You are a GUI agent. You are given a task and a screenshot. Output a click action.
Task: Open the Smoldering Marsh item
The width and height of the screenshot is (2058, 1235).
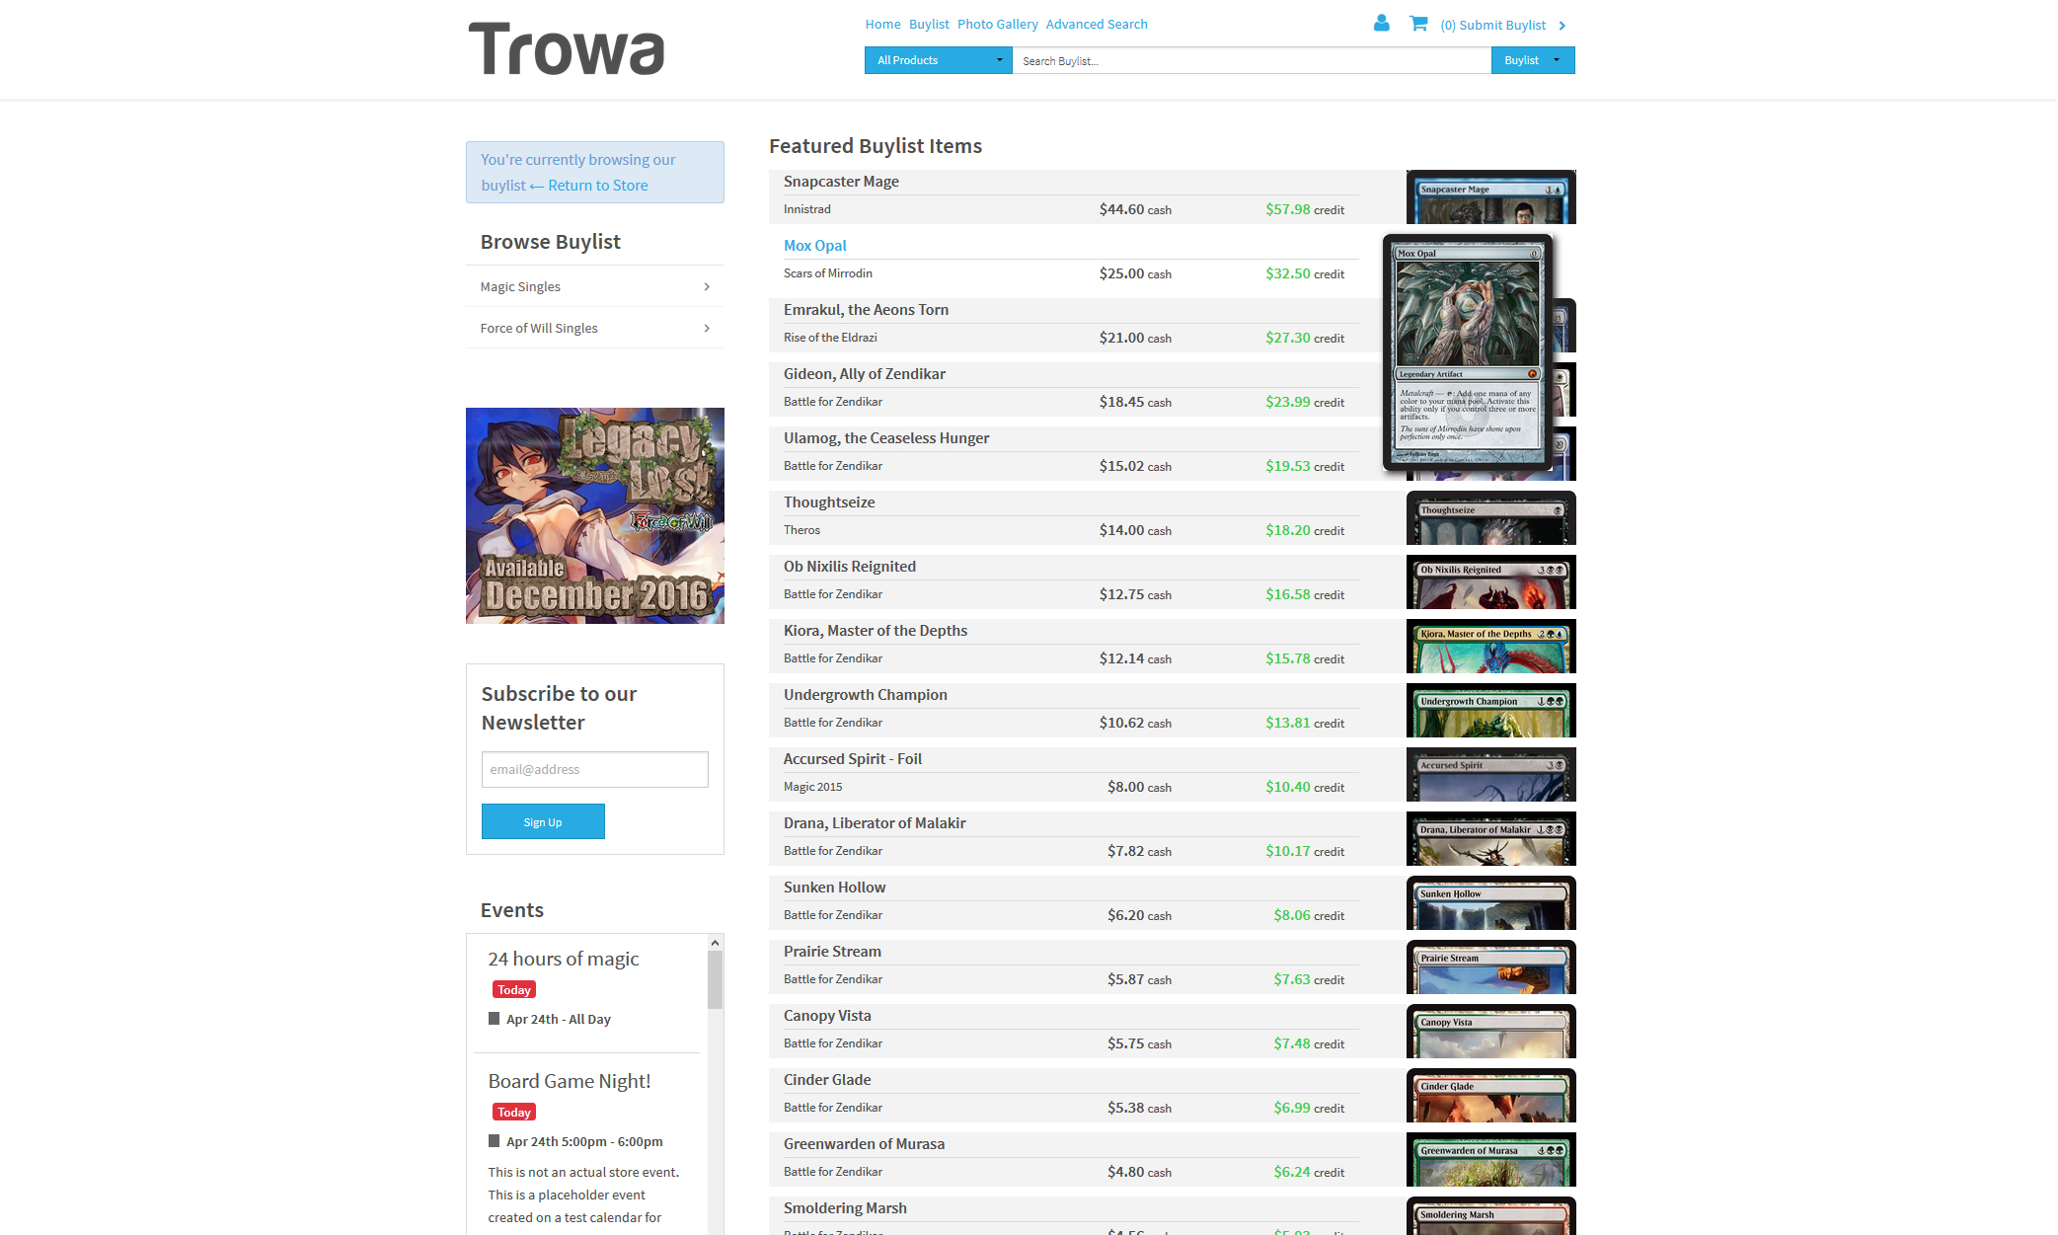pyautogui.click(x=845, y=1208)
